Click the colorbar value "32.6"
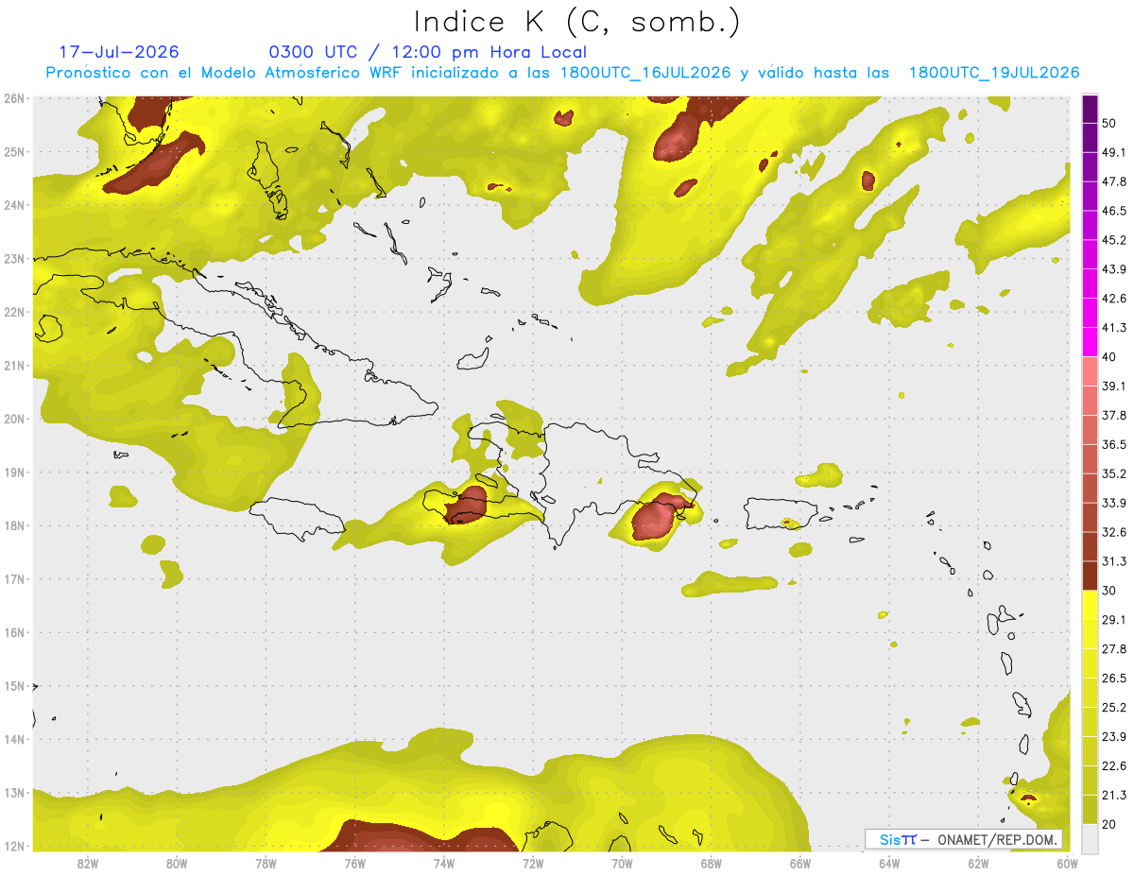Viewport: 1134px width, 876px height. pyautogui.click(x=1114, y=532)
